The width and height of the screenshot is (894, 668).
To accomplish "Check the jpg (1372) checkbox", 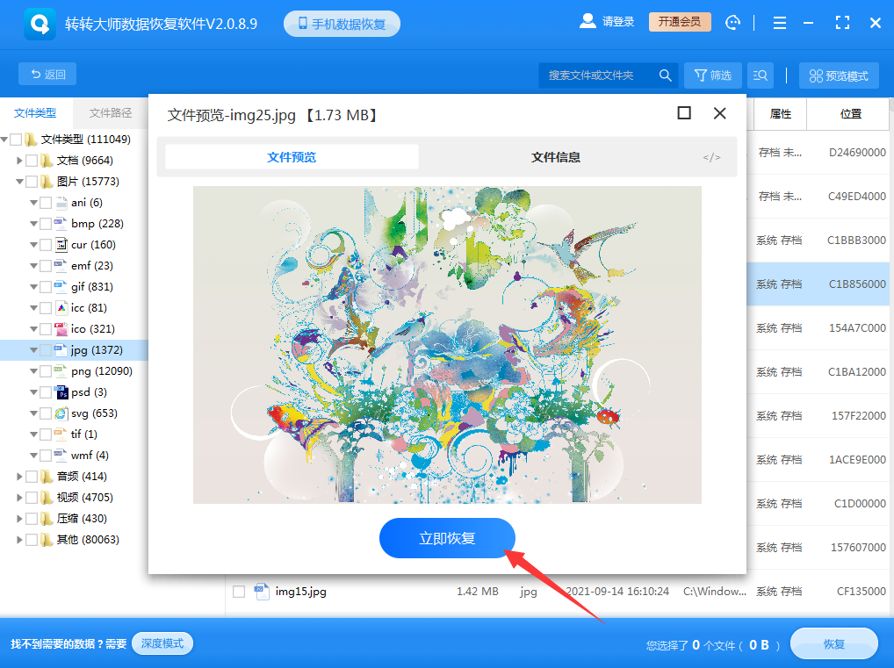I will (46, 349).
